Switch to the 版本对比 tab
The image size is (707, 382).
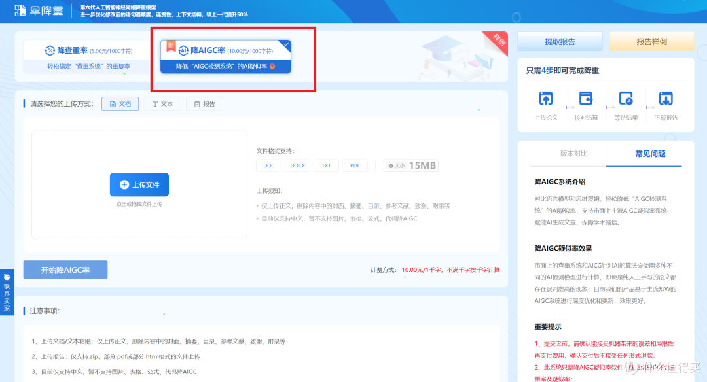[x=573, y=154]
